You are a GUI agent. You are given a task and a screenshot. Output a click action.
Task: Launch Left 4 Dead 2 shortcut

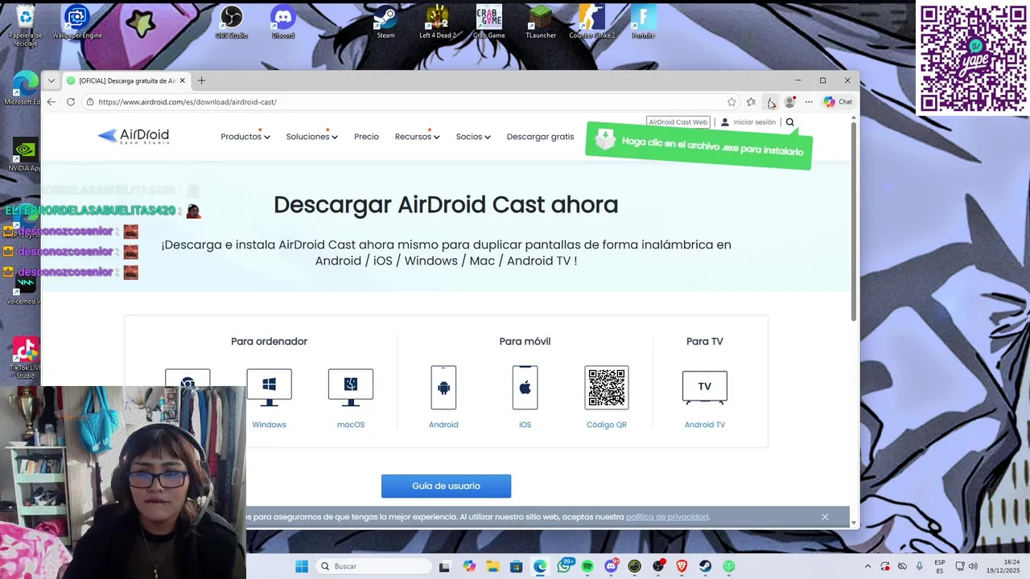tap(438, 22)
